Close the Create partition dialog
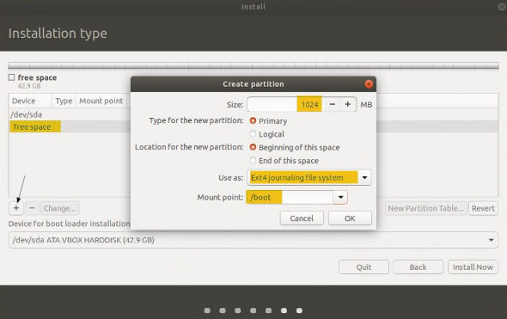Viewport: 507px width, 319px height. 369,84
